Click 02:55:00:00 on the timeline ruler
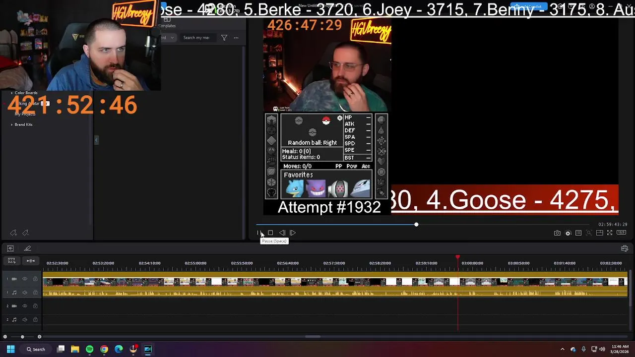The width and height of the screenshot is (635, 357). coord(195,263)
